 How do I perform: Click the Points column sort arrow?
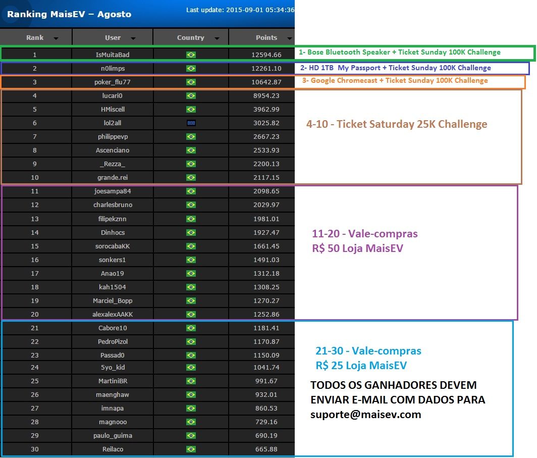click(290, 38)
